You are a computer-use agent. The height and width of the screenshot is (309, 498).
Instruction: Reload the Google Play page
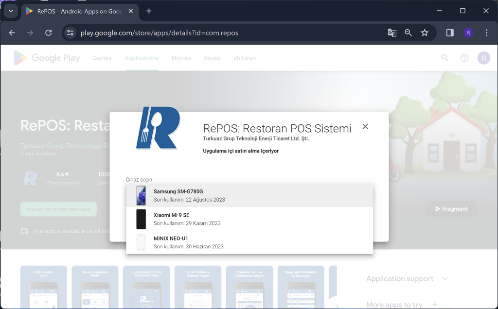coord(48,33)
